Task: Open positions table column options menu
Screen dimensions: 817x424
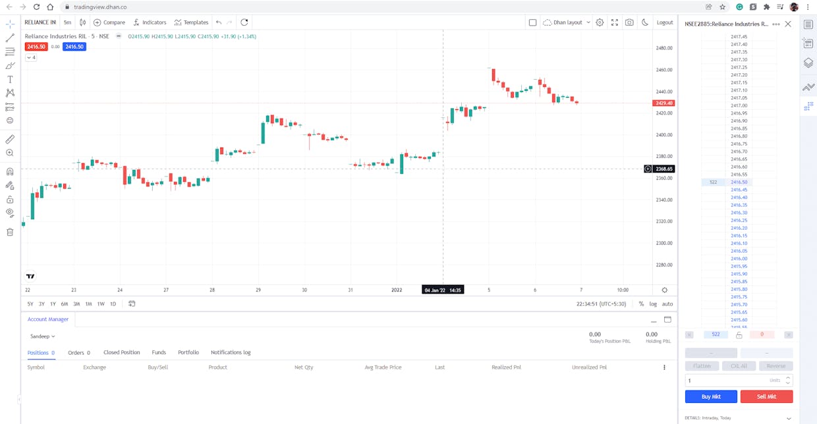Action: pos(664,367)
